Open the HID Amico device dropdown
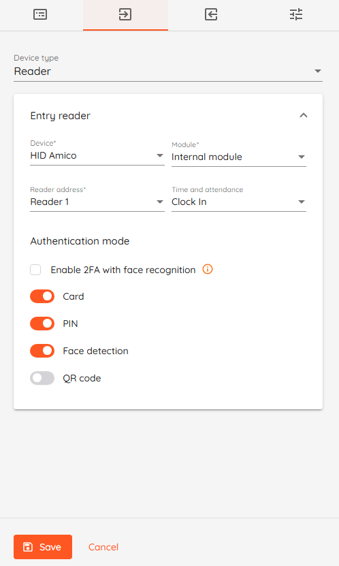 point(97,155)
